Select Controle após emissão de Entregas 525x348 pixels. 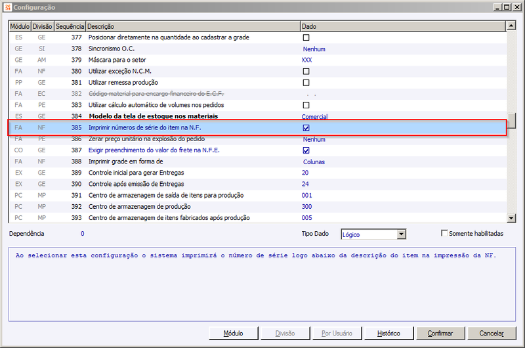click(x=257, y=184)
